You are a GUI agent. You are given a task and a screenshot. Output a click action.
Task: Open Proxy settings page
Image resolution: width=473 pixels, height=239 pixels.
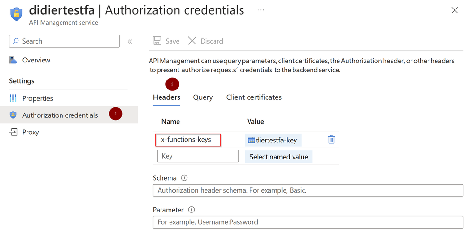coord(30,132)
